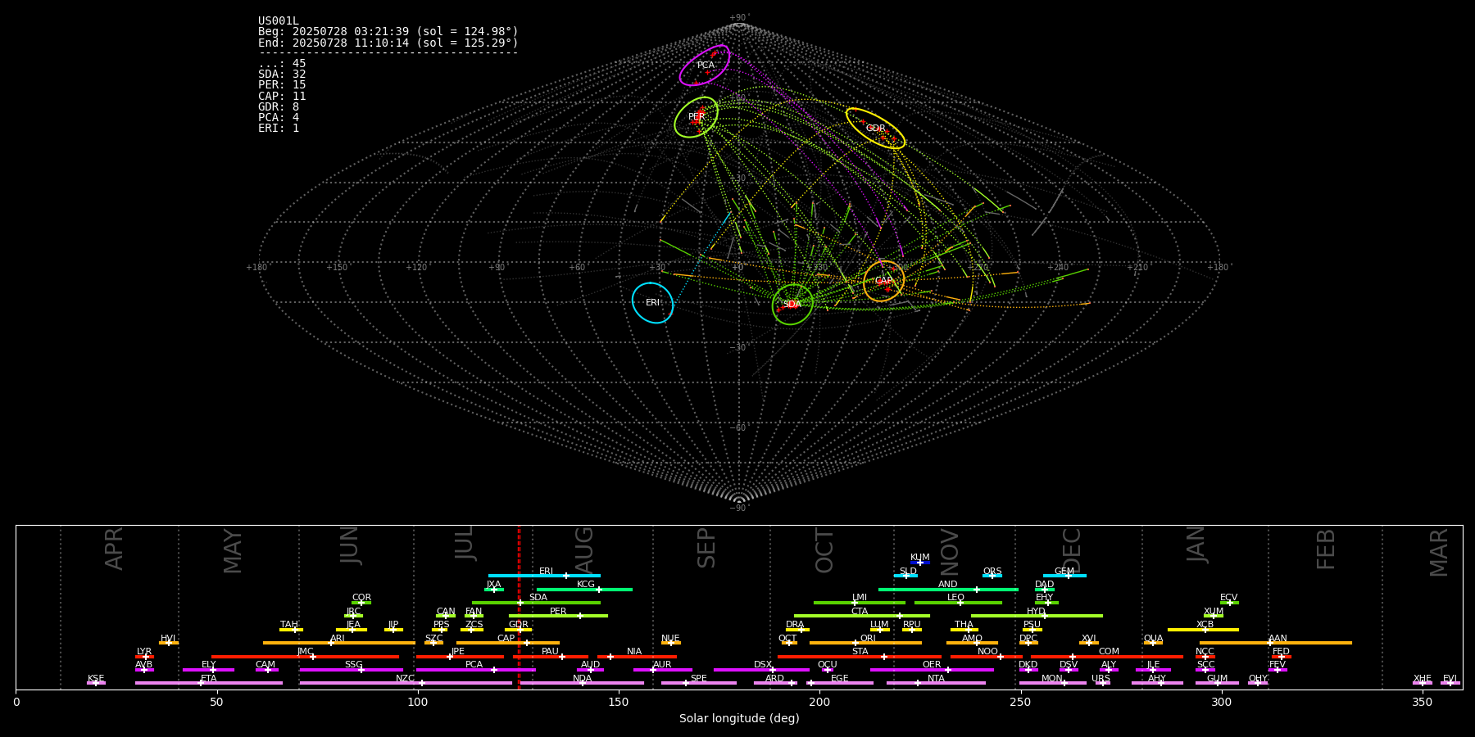Click the OER shower bar on timeline
The width and height of the screenshot is (1475, 737).
(932, 670)
